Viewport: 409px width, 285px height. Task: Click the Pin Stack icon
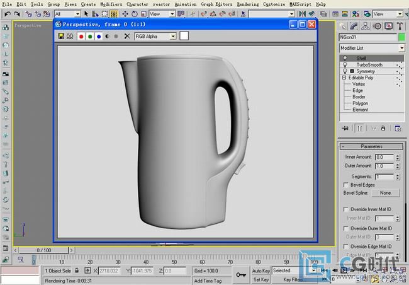(x=345, y=129)
